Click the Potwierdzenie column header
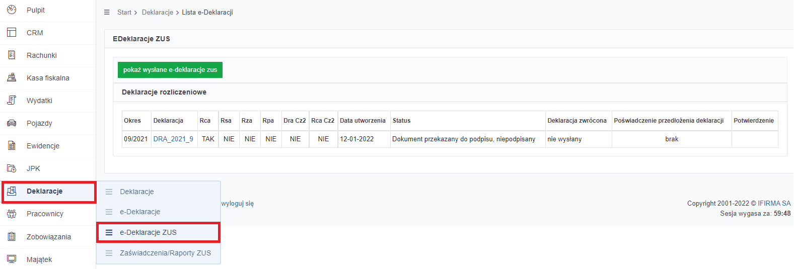Image resolution: width=794 pixels, height=269 pixels. (x=754, y=121)
